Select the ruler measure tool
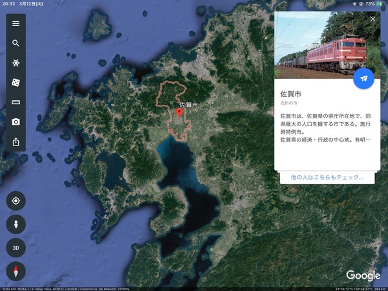Viewport: 388px width, 291px height. [x=16, y=102]
